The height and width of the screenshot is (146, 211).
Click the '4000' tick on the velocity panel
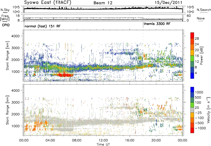[15, 90]
